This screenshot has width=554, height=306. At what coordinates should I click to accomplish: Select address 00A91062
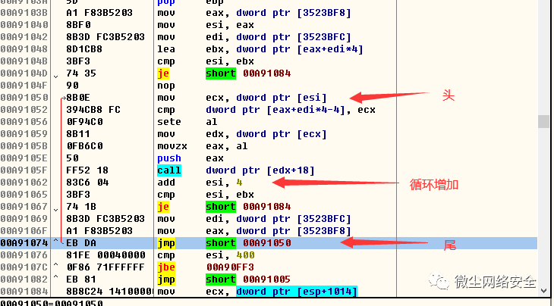[24, 183]
